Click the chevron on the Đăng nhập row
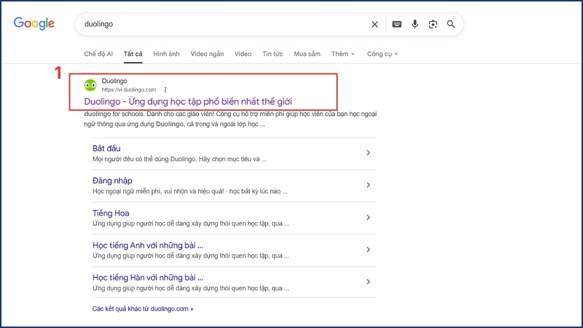 tap(368, 185)
